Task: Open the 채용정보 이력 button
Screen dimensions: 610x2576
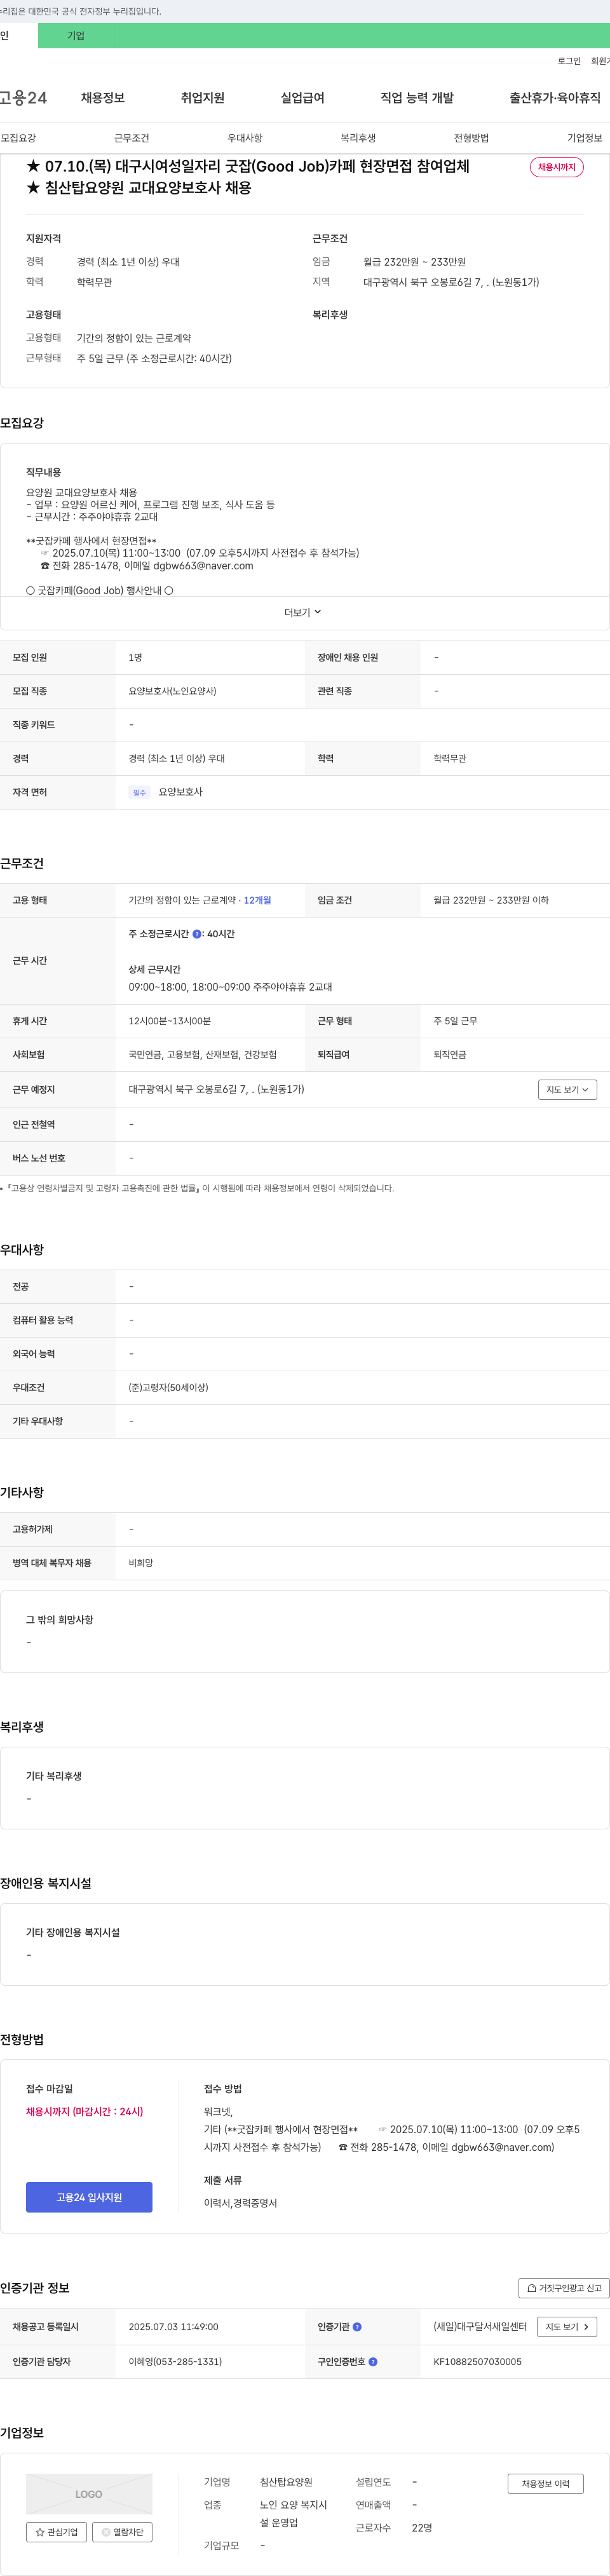Action: (x=545, y=2483)
